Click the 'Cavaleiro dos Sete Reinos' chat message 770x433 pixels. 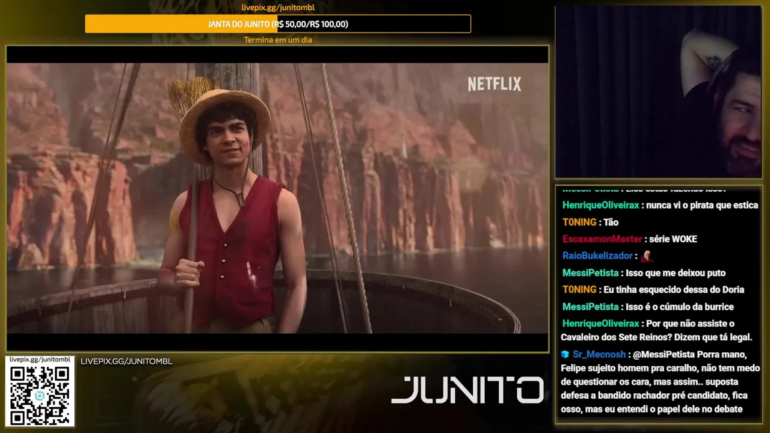tap(657, 331)
